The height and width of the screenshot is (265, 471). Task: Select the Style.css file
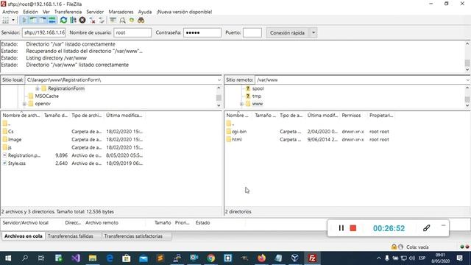point(16,163)
